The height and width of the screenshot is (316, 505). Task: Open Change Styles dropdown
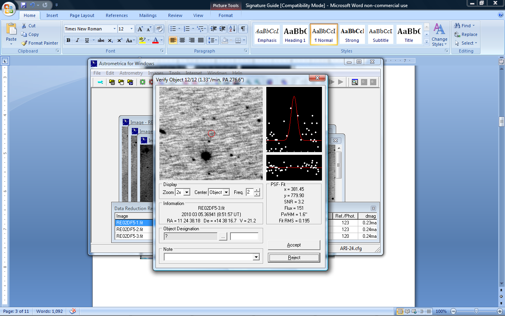[440, 35]
